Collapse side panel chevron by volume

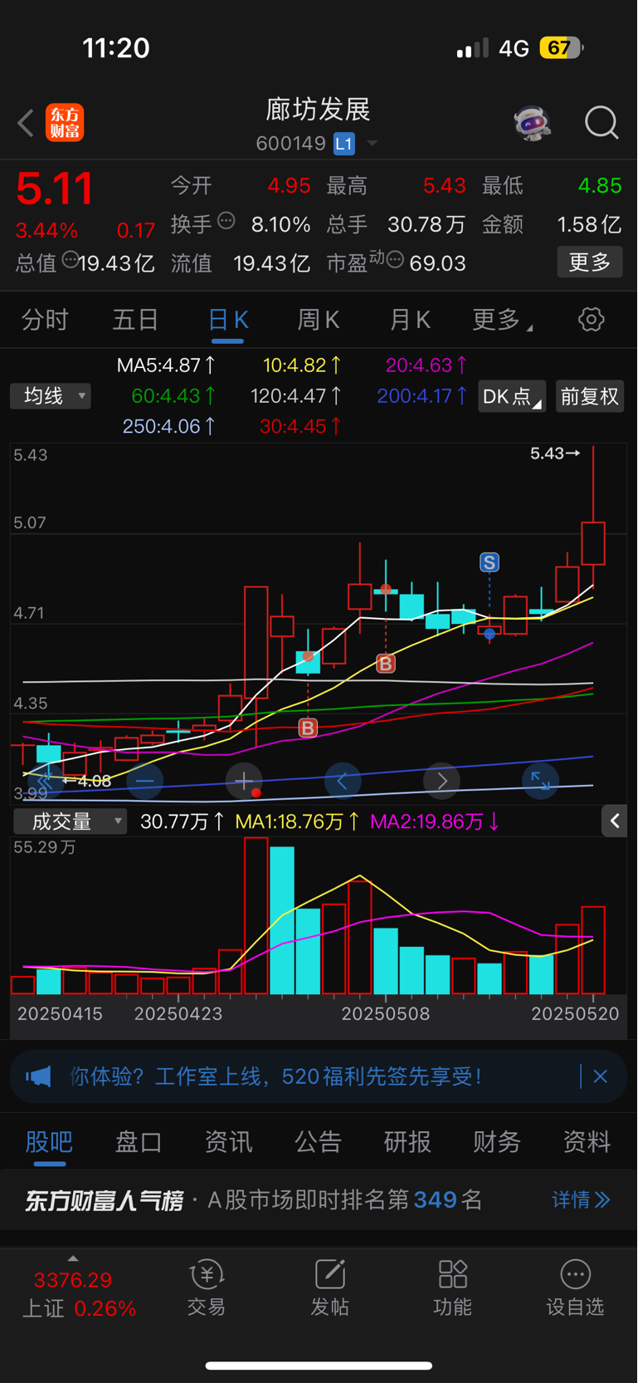coord(615,821)
